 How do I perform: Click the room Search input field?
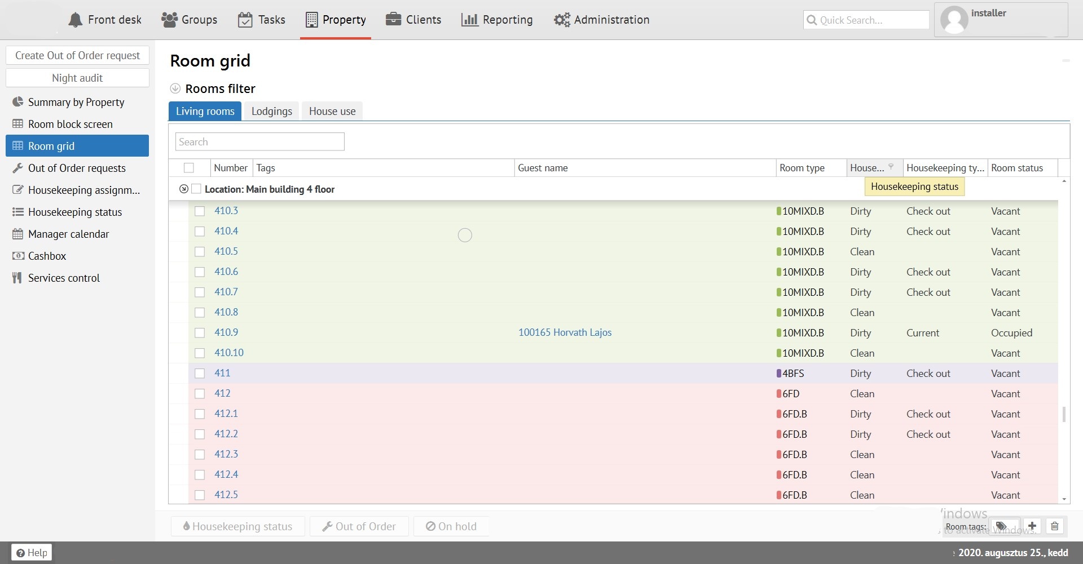click(x=259, y=142)
